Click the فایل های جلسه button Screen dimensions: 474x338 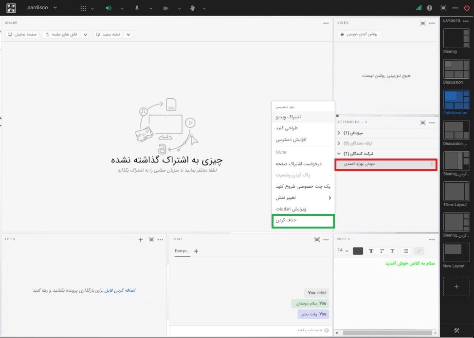point(62,35)
